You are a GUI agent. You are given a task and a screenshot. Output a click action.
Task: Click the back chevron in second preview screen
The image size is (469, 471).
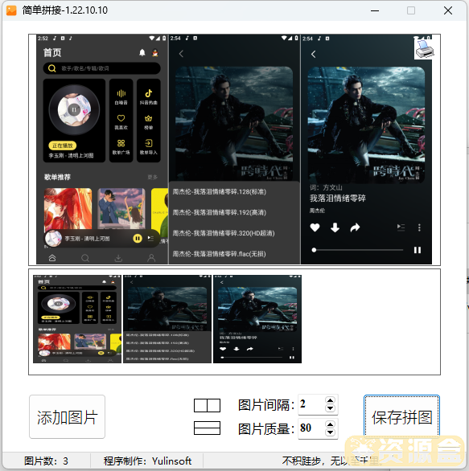click(x=181, y=54)
